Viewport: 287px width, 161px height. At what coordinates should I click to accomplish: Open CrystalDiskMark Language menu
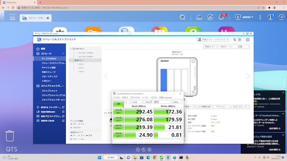(x=165, y=98)
